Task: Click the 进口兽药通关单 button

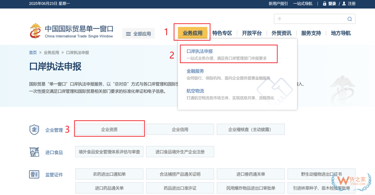Action: (x=251, y=174)
